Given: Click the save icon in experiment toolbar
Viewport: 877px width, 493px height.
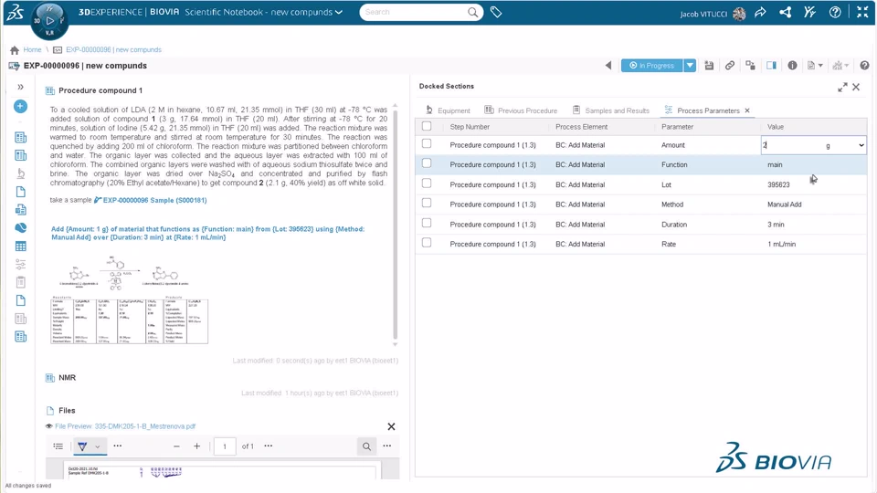Looking at the screenshot, I should click(x=709, y=66).
